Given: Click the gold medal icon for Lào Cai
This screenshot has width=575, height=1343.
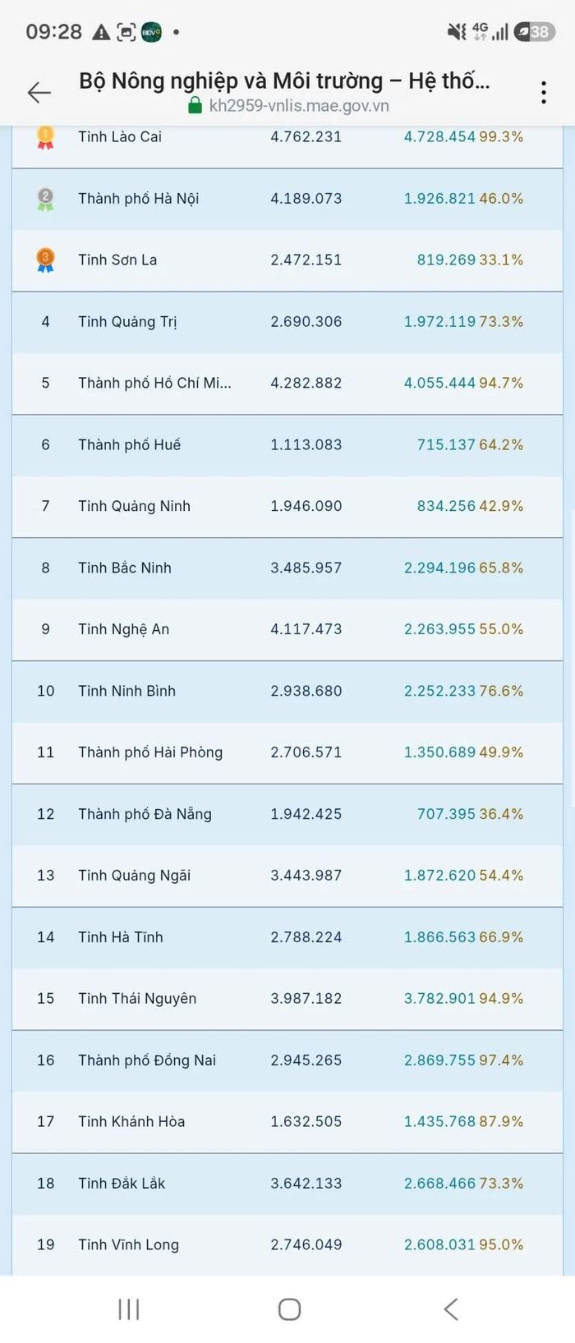Looking at the screenshot, I should 45,137.
